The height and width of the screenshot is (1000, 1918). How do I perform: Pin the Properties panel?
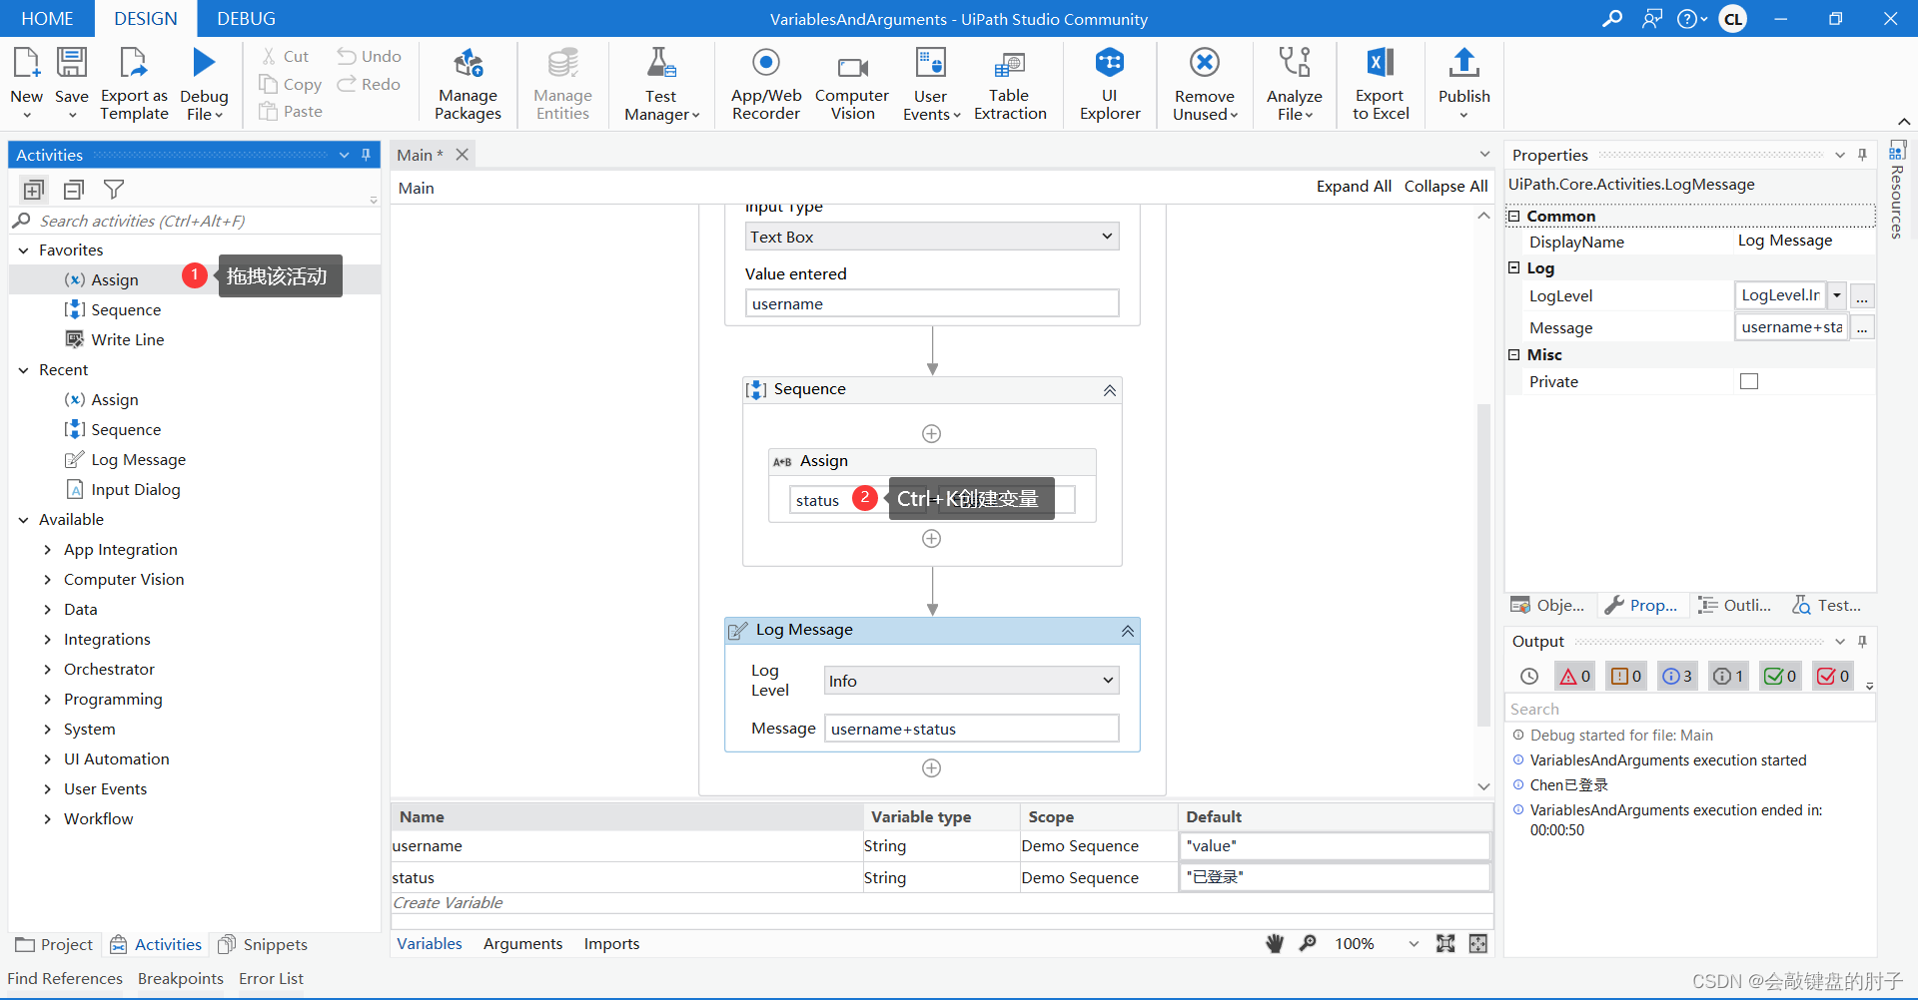tap(1862, 155)
